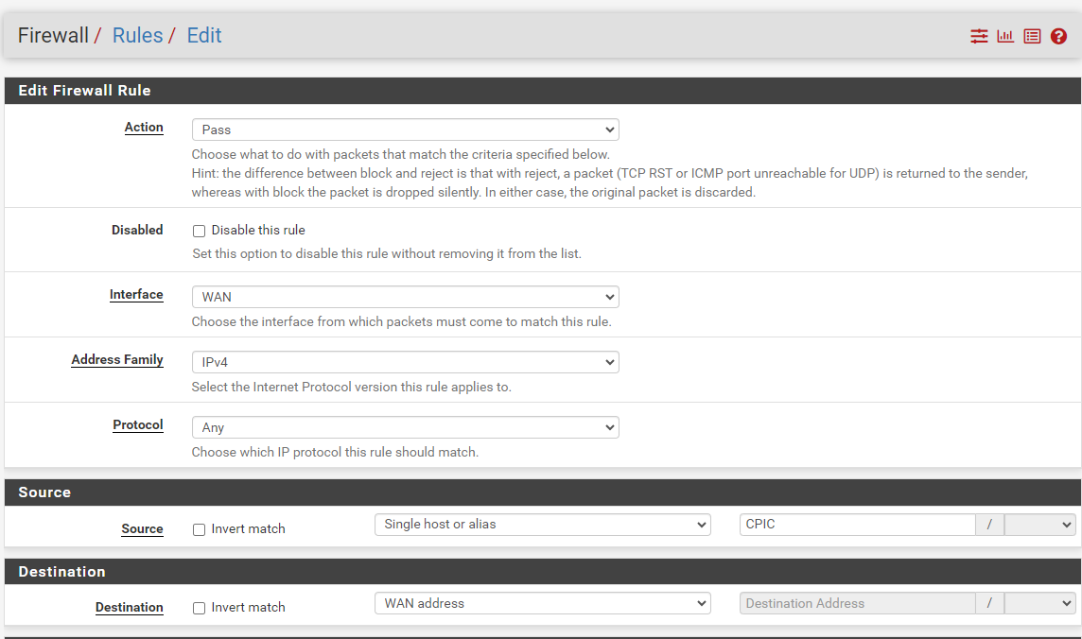The width and height of the screenshot is (1082, 639).
Task: Click the red help question mark icon
Action: click(1058, 36)
